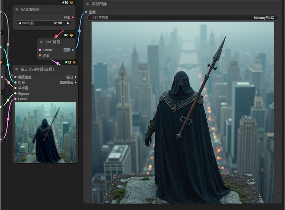The width and height of the screenshot is (285, 210).
Task: Open the sampler node preview thumbnail
Action: (45, 132)
